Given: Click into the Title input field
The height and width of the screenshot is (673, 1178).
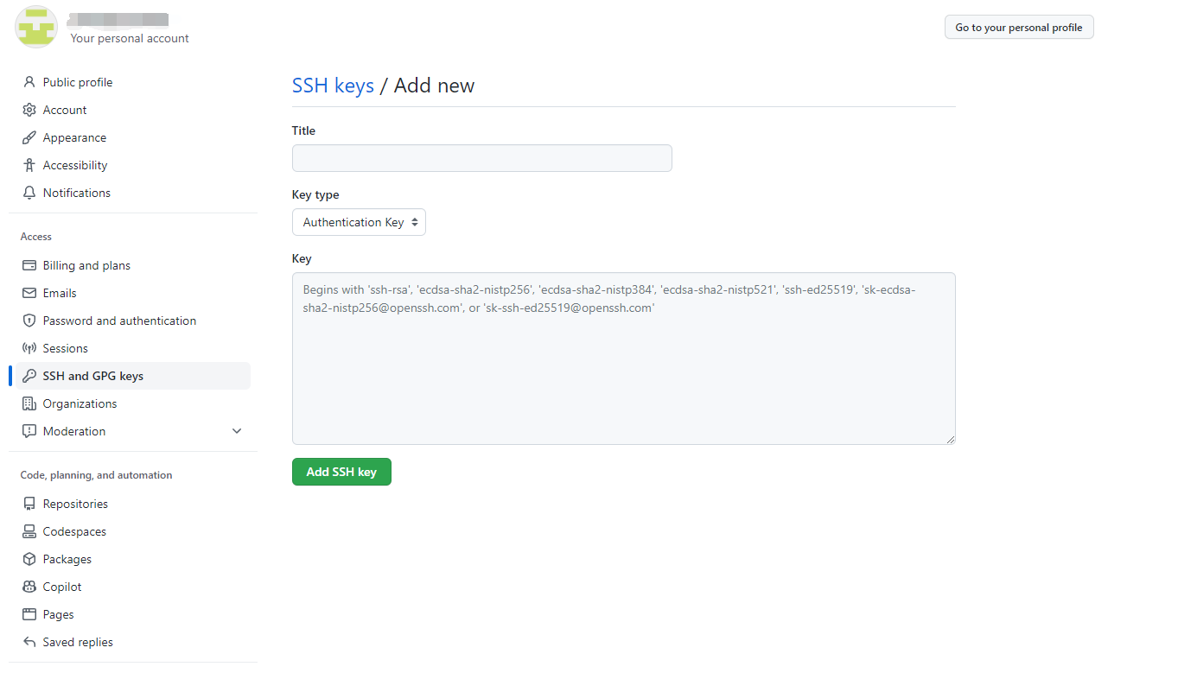Looking at the screenshot, I should (482, 158).
